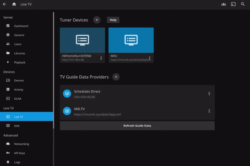Click the DLNA input icon
The height and width of the screenshot is (166, 250).
pyautogui.click(x=8, y=98)
